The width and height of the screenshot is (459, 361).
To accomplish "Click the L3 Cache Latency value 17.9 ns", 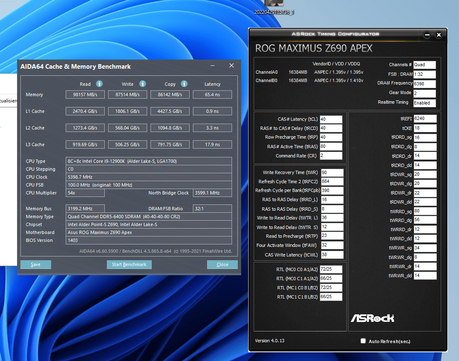I will click(212, 145).
